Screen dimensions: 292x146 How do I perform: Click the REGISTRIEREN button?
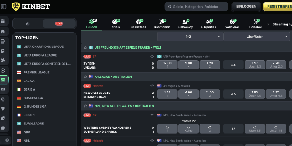click(277, 7)
